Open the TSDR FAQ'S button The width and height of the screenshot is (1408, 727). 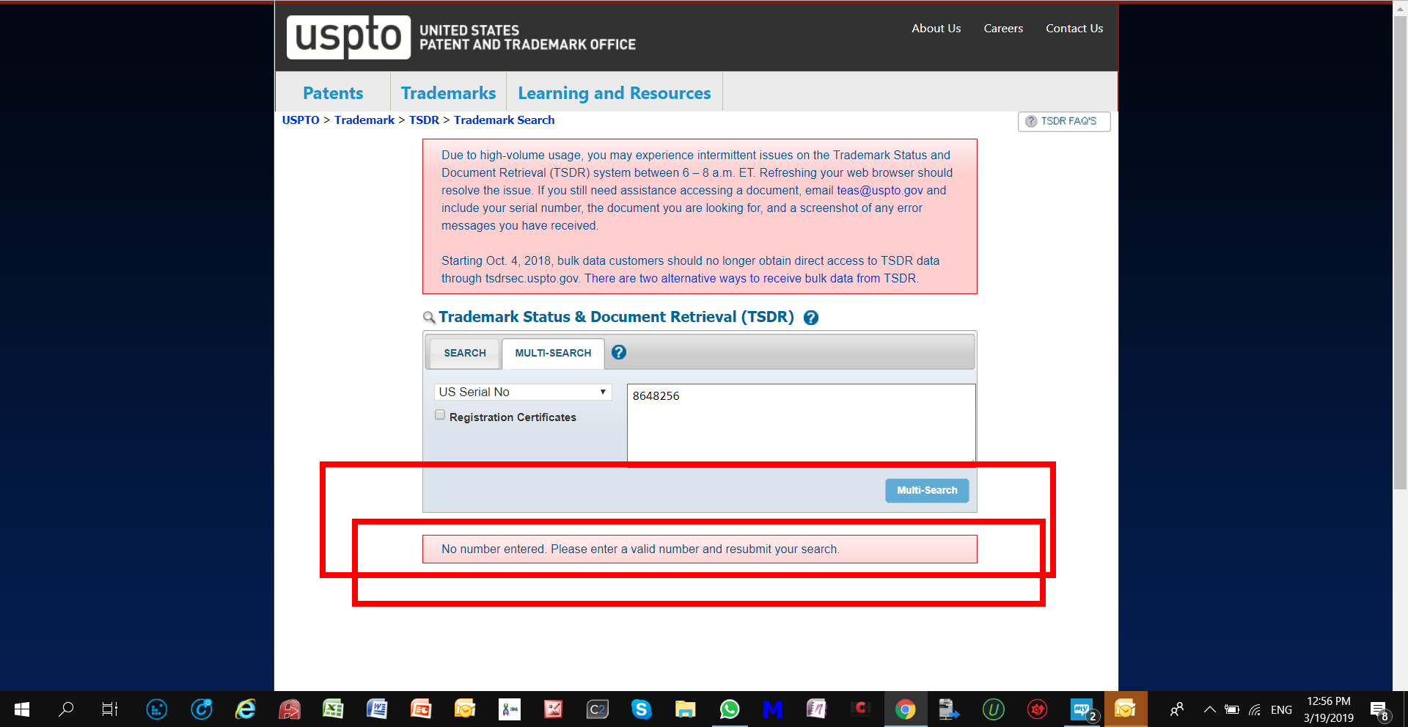click(1064, 121)
